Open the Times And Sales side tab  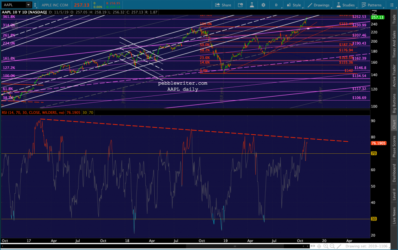(x=394, y=44)
